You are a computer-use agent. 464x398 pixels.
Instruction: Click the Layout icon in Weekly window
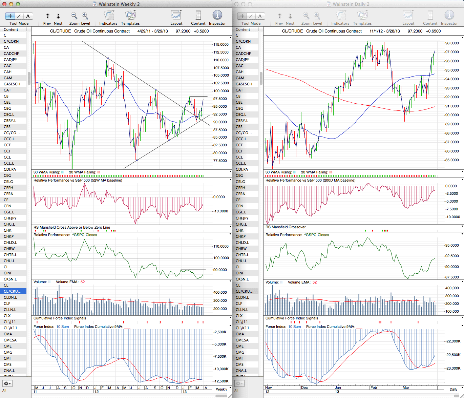point(176,16)
